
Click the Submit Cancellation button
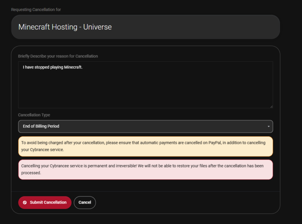(x=45, y=202)
